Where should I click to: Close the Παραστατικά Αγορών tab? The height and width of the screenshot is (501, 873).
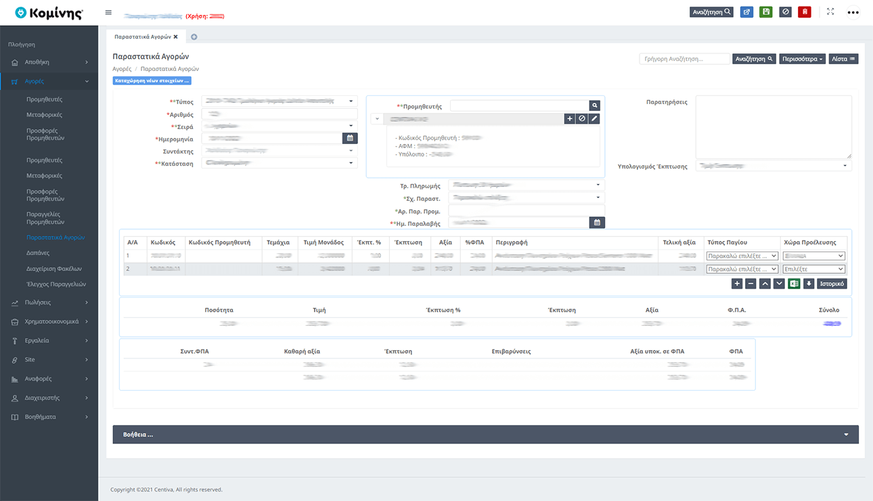(x=176, y=37)
